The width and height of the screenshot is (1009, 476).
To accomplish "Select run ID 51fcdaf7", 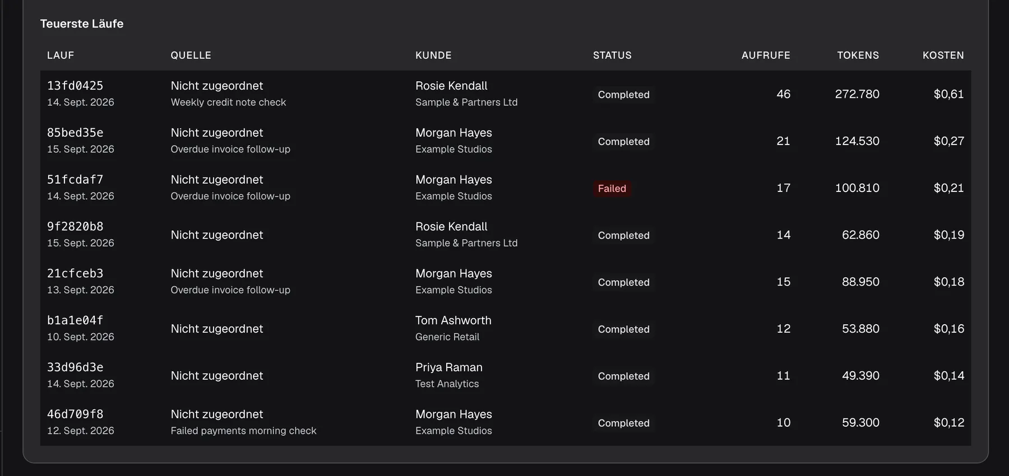I will [x=75, y=180].
